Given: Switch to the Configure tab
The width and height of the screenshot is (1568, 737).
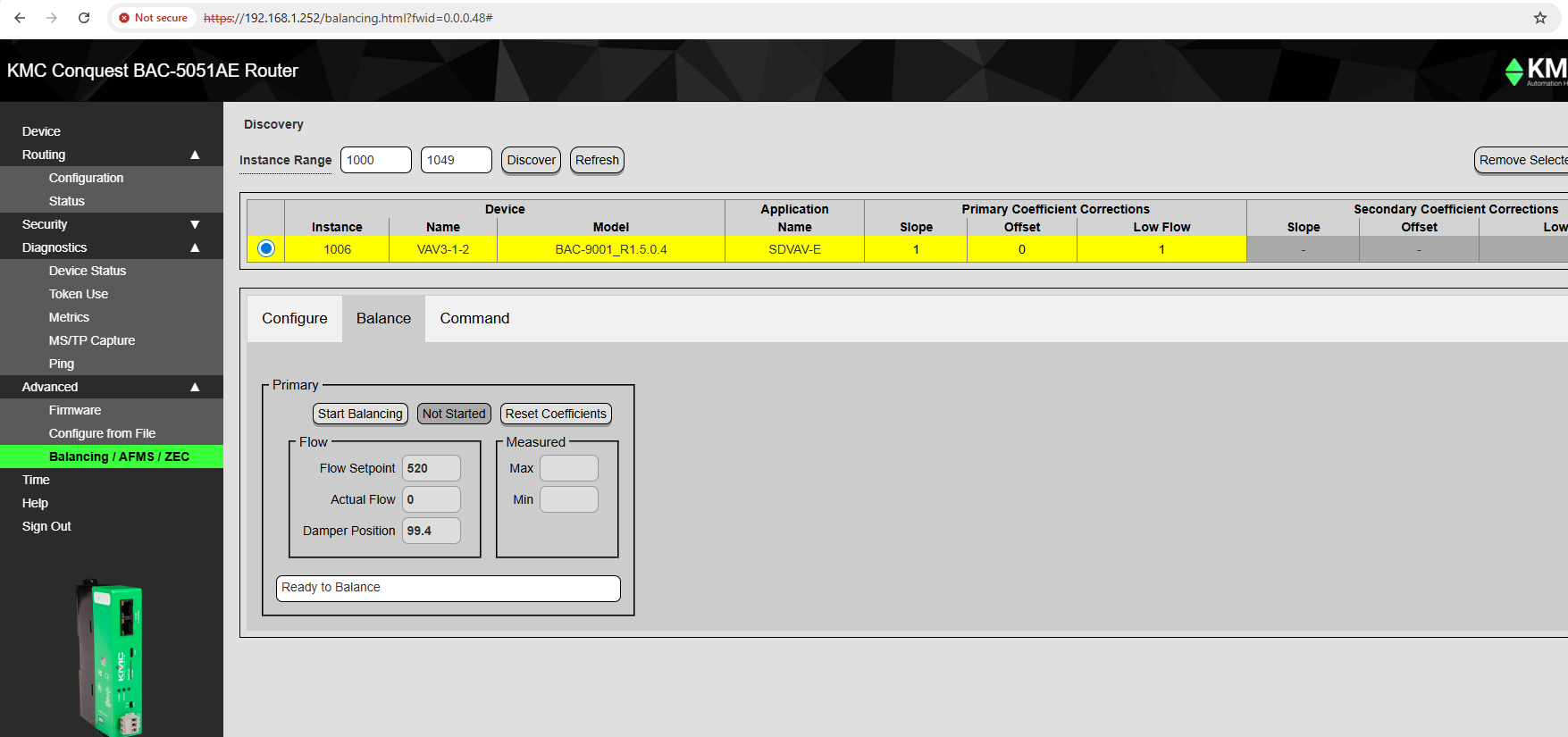Looking at the screenshot, I should 295,319.
